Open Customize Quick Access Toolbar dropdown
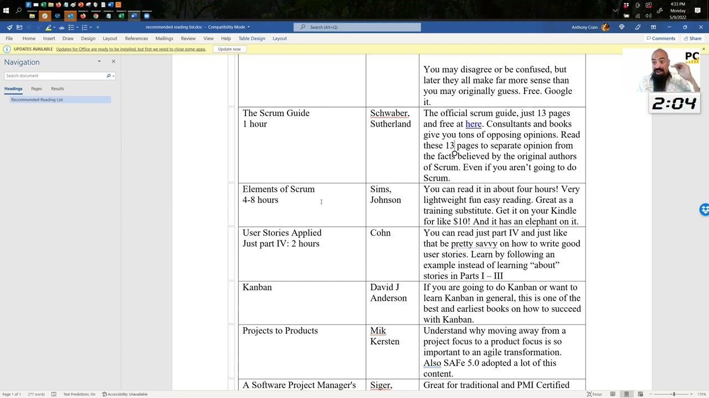The width and height of the screenshot is (709, 398). coord(98,27)
